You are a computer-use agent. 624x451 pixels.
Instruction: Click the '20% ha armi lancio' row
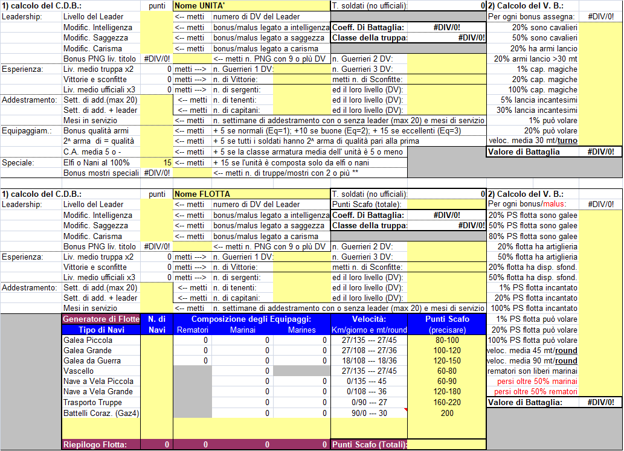[533, 48]
